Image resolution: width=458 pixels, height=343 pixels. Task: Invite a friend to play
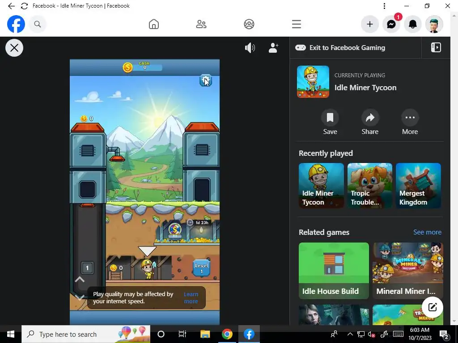[x=273, y=48]
